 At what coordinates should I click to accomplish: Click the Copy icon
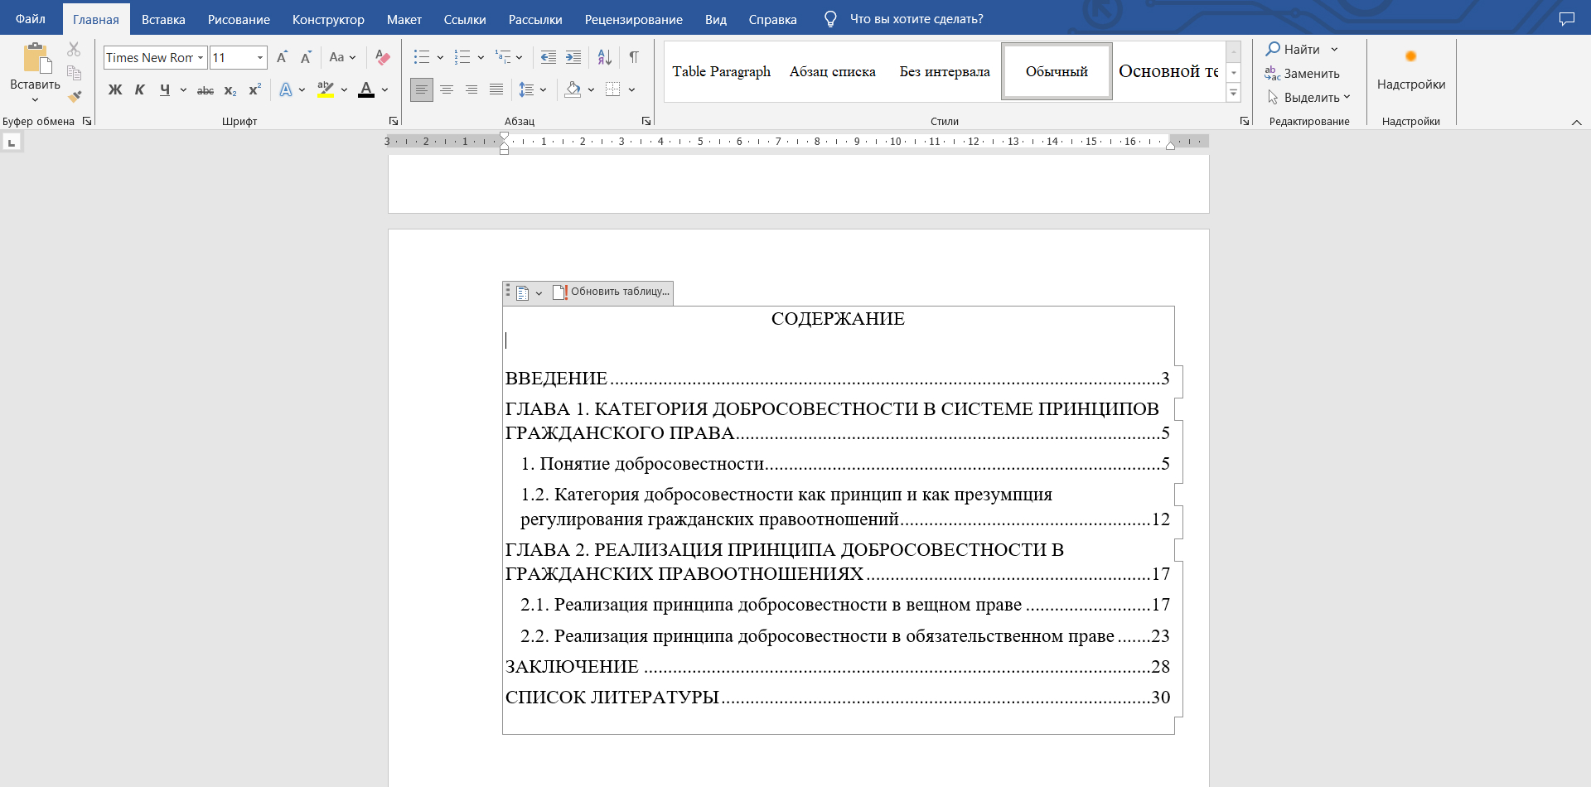[x=75, y=73]
